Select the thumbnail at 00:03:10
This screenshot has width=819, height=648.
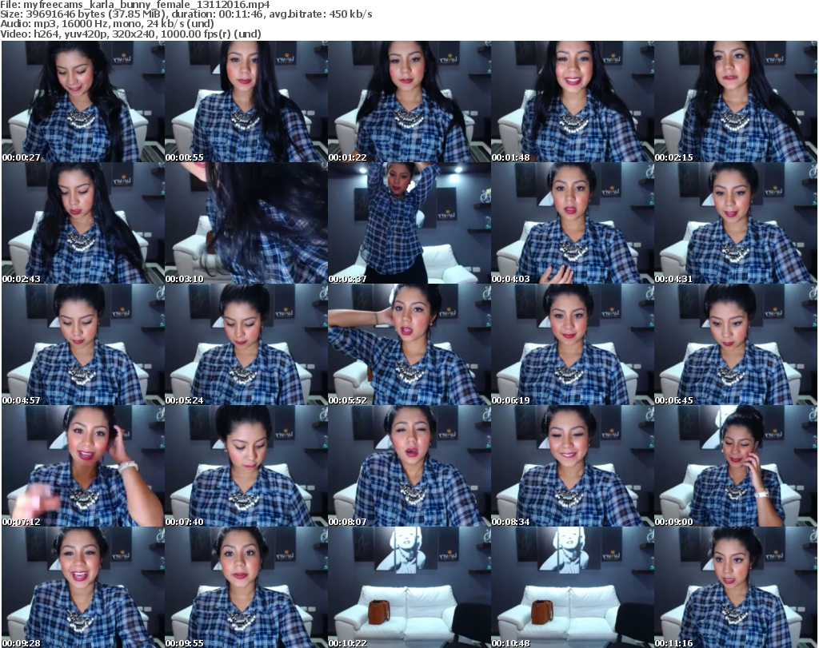[x=246, y=224]
